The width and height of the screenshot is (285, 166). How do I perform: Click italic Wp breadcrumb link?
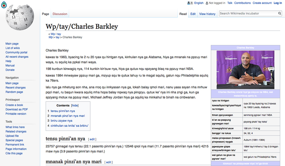click(x=51, y=37)
